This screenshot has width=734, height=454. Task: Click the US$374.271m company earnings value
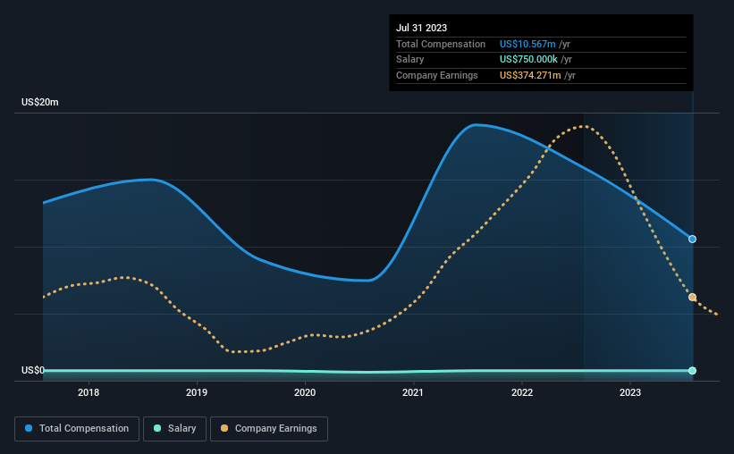coord(530,75)
